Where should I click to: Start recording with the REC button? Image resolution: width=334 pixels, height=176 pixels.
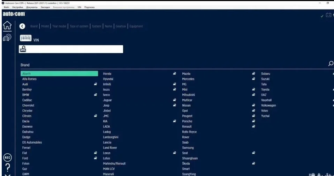pyautogui.click(x=7, y=158)
